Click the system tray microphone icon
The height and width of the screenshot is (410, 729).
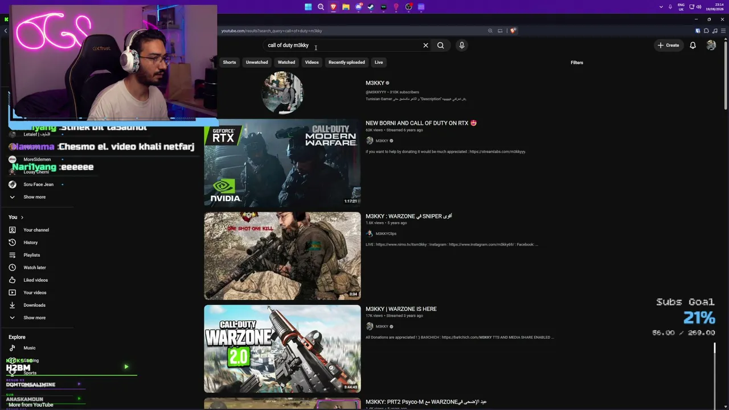point(670,7)
